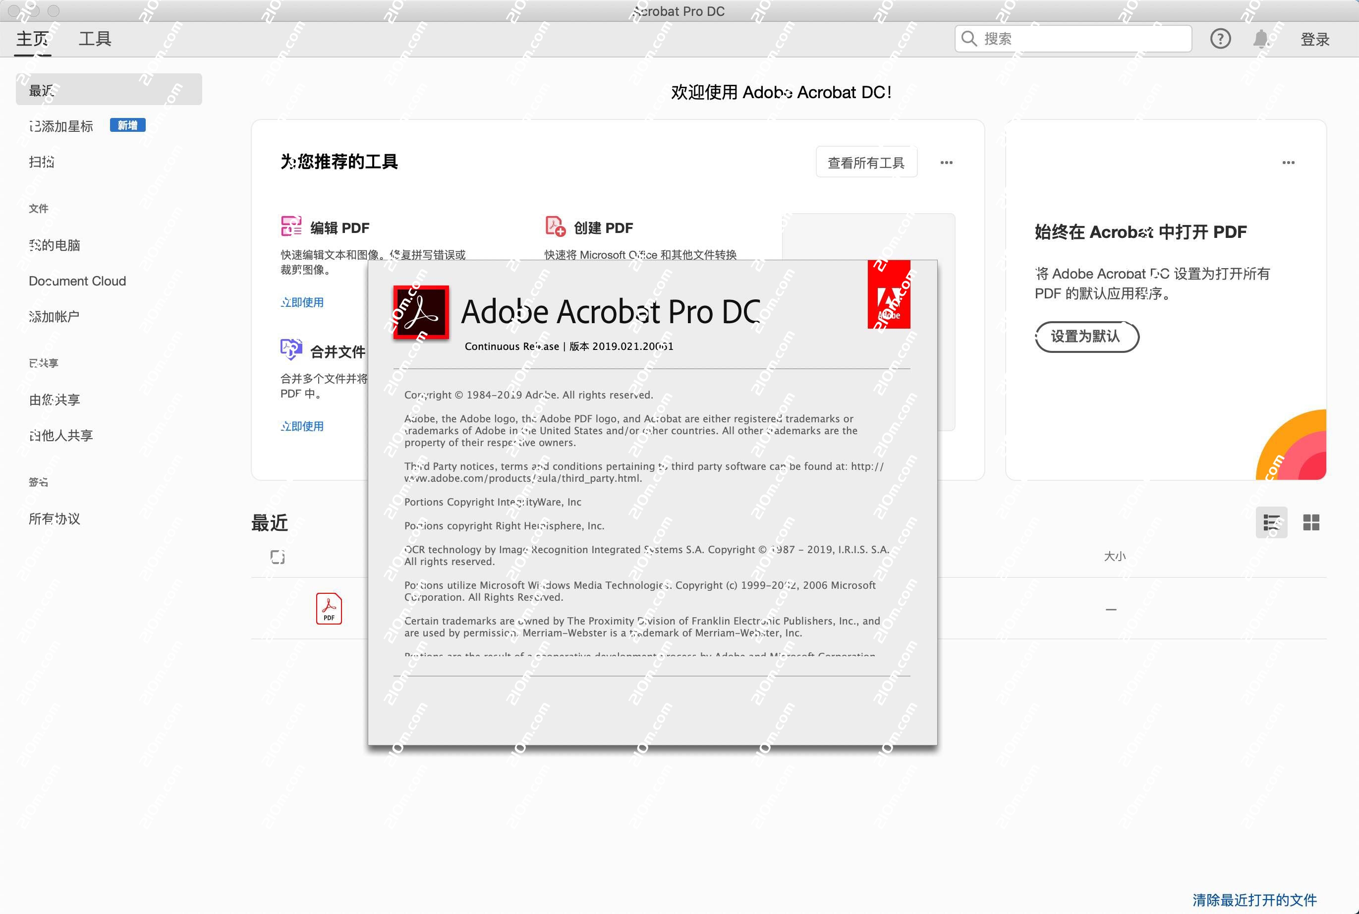
Task: Click the Edit PDF tool icon
Action: [291, 226]
